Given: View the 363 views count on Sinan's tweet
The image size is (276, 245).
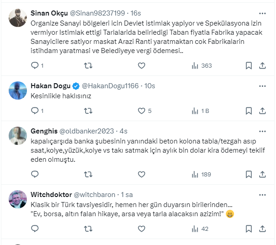Looking at the screenshot, I should coord(202,65).
